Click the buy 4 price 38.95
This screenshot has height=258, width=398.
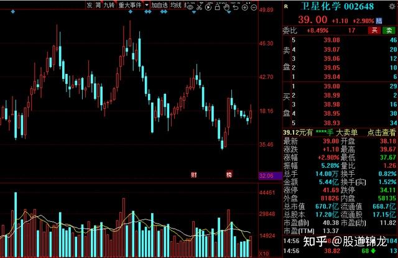pos(331,114)
